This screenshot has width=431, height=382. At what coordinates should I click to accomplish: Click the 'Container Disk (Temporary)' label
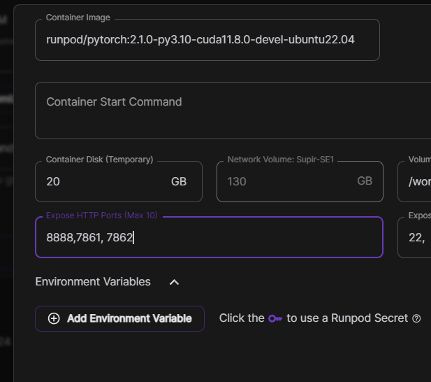(99, 160)
